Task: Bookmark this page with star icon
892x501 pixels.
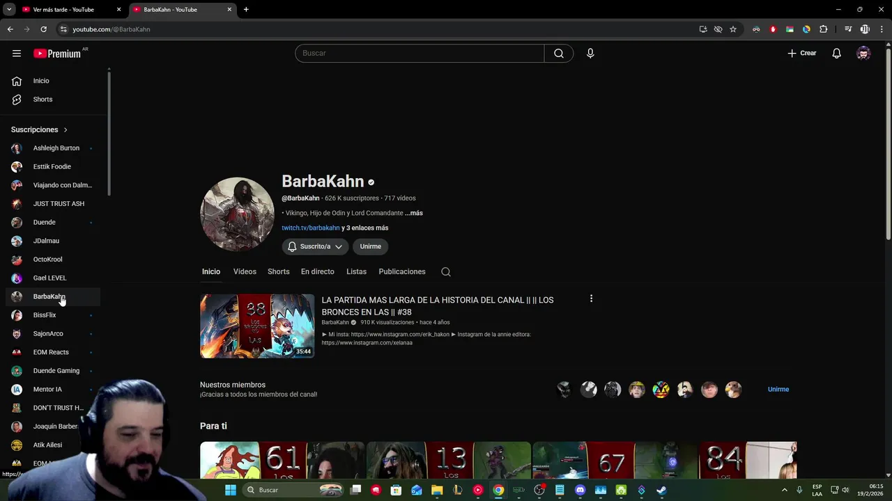Action: point(733,29)
